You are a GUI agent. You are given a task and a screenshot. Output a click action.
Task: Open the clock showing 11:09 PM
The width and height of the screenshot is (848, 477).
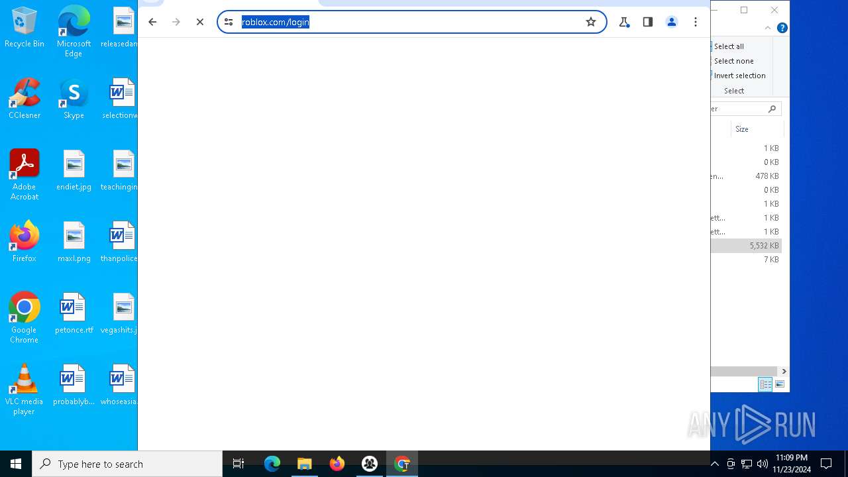click(x=791, y=464)
